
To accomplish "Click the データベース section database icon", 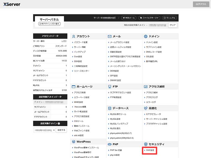I will pyautogui.click(x=110, y=108).
